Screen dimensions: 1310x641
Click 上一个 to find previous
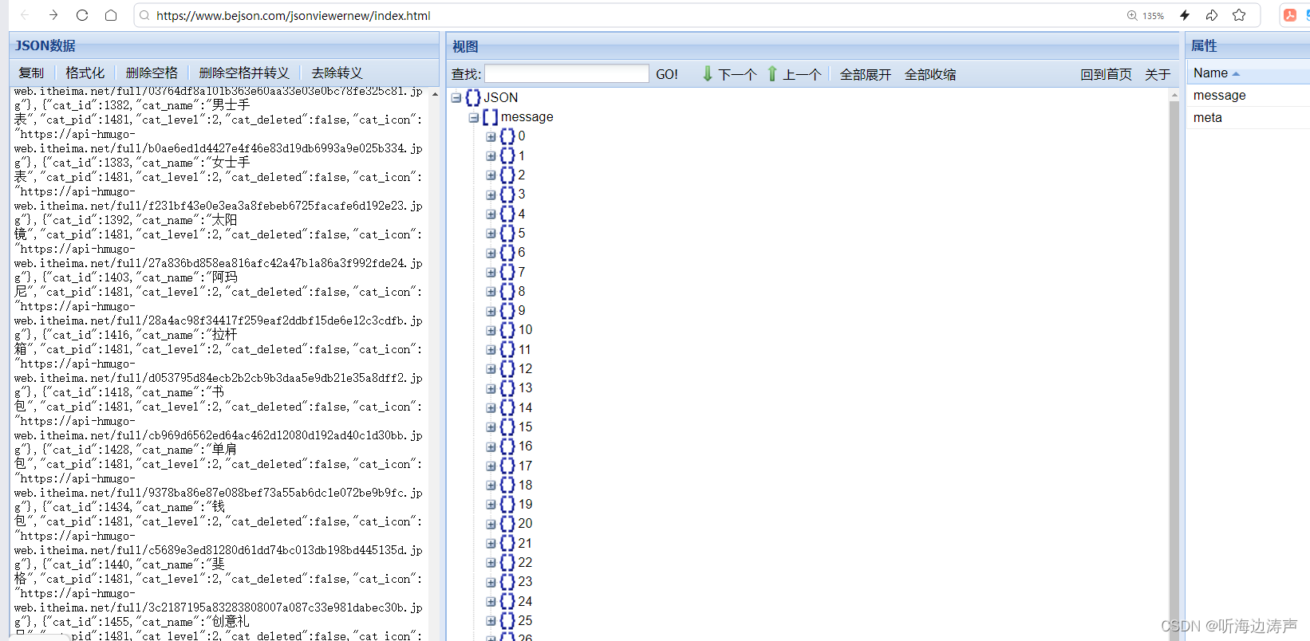click(802, 74)
